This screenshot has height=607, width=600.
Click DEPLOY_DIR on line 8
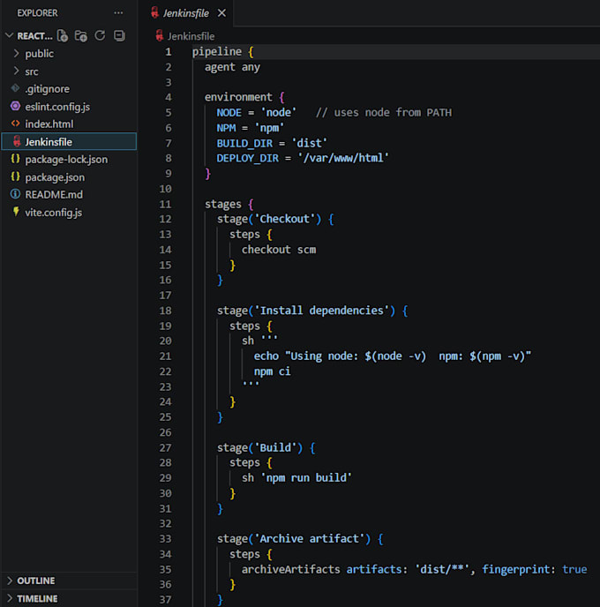[247, 158]
